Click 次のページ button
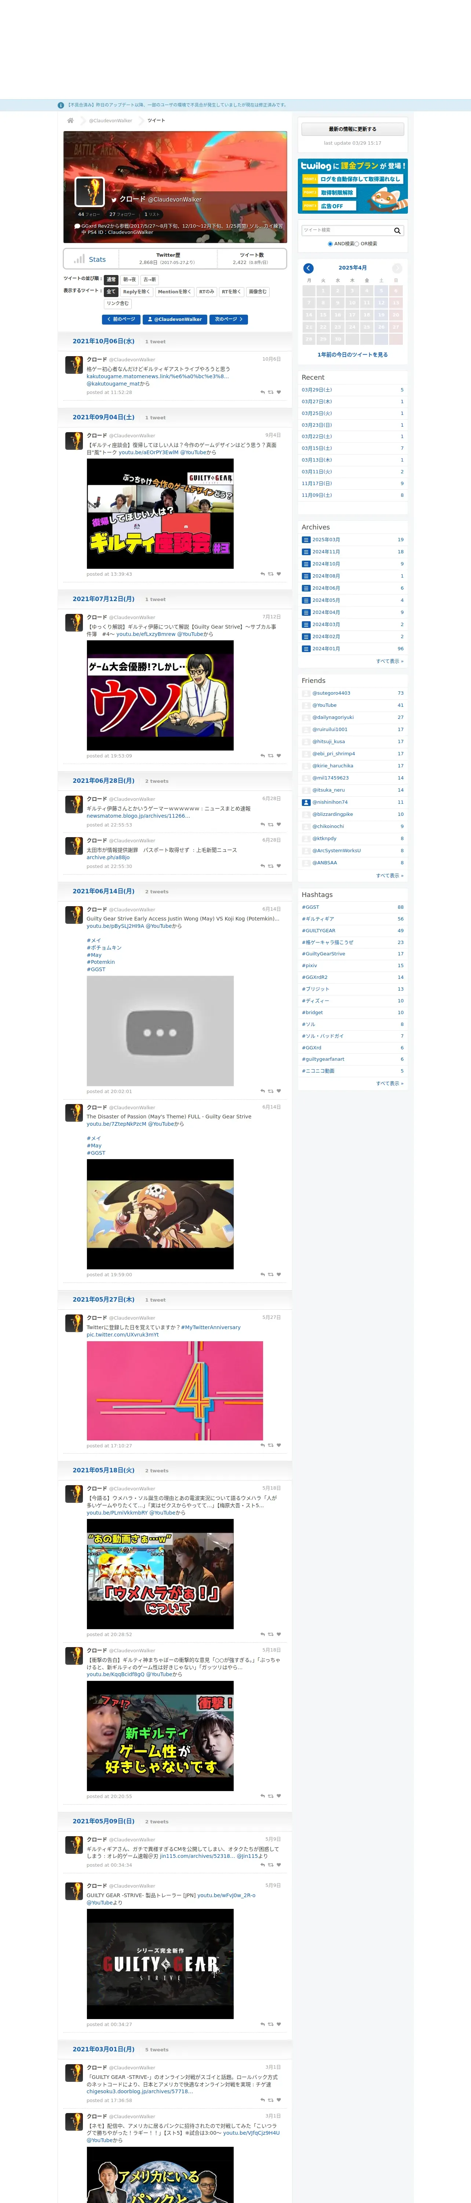This screenshot has width=471, height=2203. [230, 319]
